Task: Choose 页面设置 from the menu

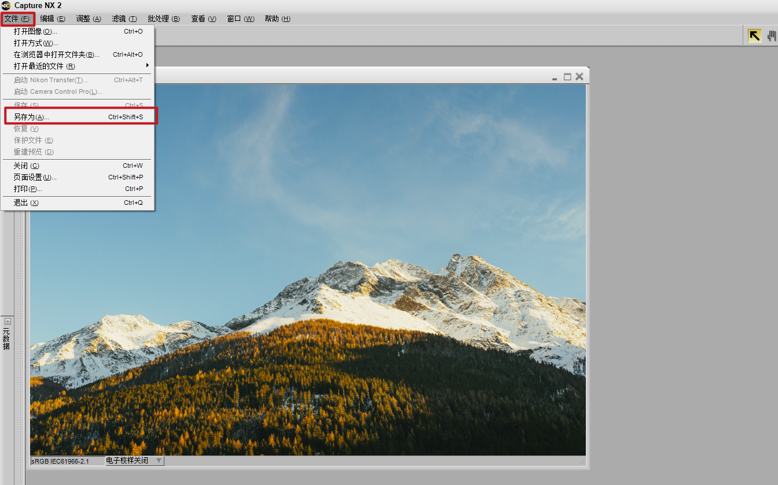Action: click(35, 177)
